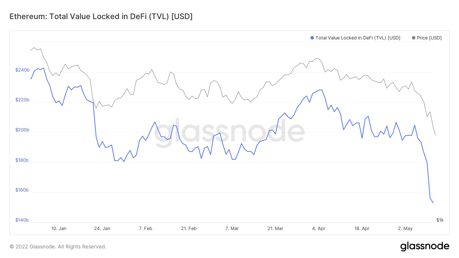The height and width of the screenshot is (258, 459).
Task: Click the $1k right axis label
Action: click(x=440, y=220)
